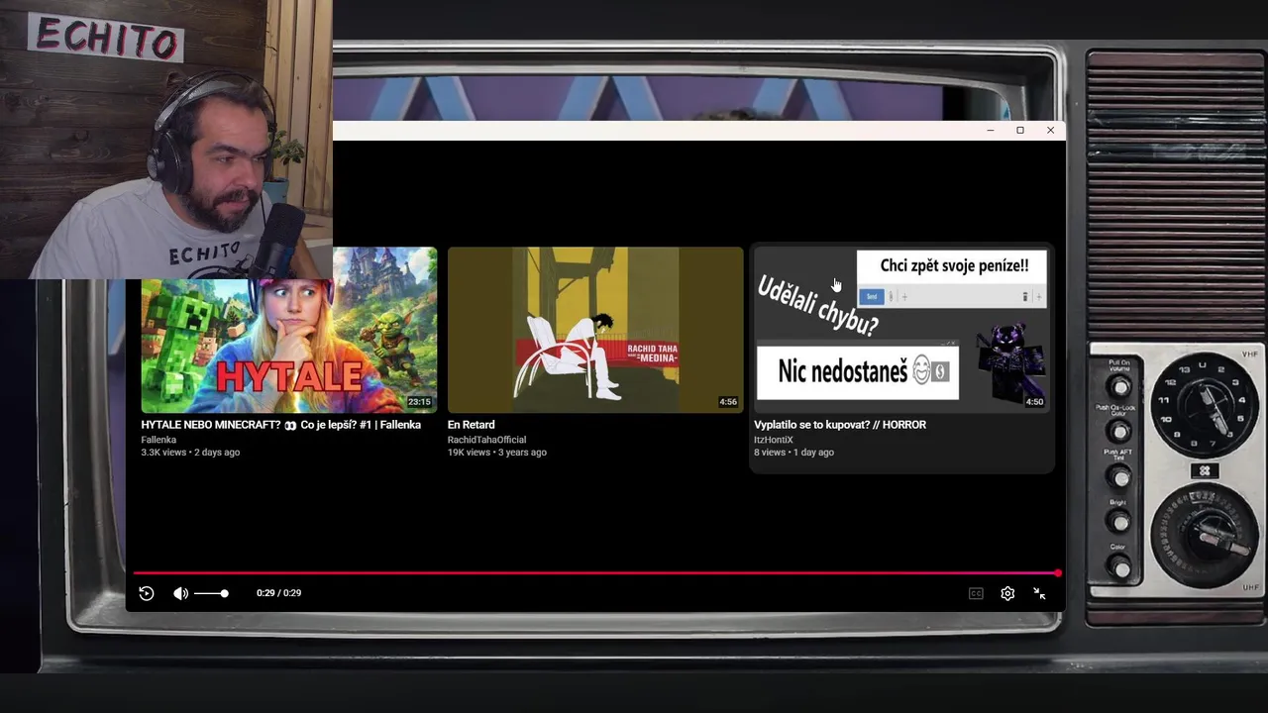Click 'Vyplatilo se to kupovat? // HORROR' title

pos(840,425)
